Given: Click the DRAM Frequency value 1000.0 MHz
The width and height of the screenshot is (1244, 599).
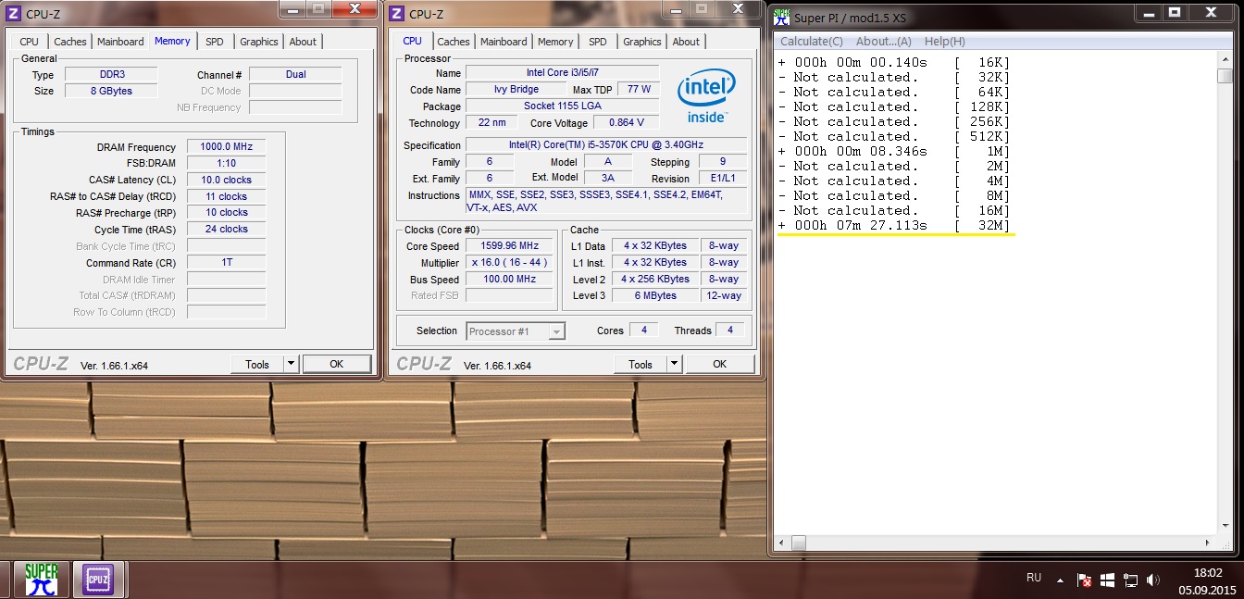Looking at the screenshot, I should tap(227, 147).
